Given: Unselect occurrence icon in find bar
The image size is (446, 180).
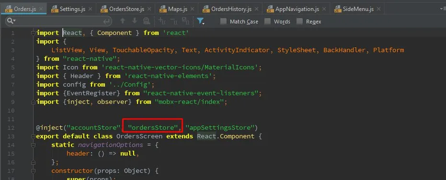Looking at the screenshot, I should [173, 21].
